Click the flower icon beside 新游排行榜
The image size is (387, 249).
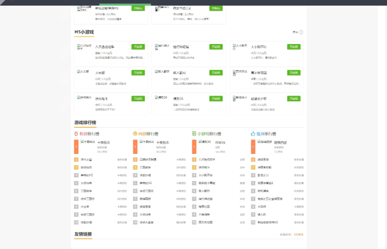coord(76,133)
